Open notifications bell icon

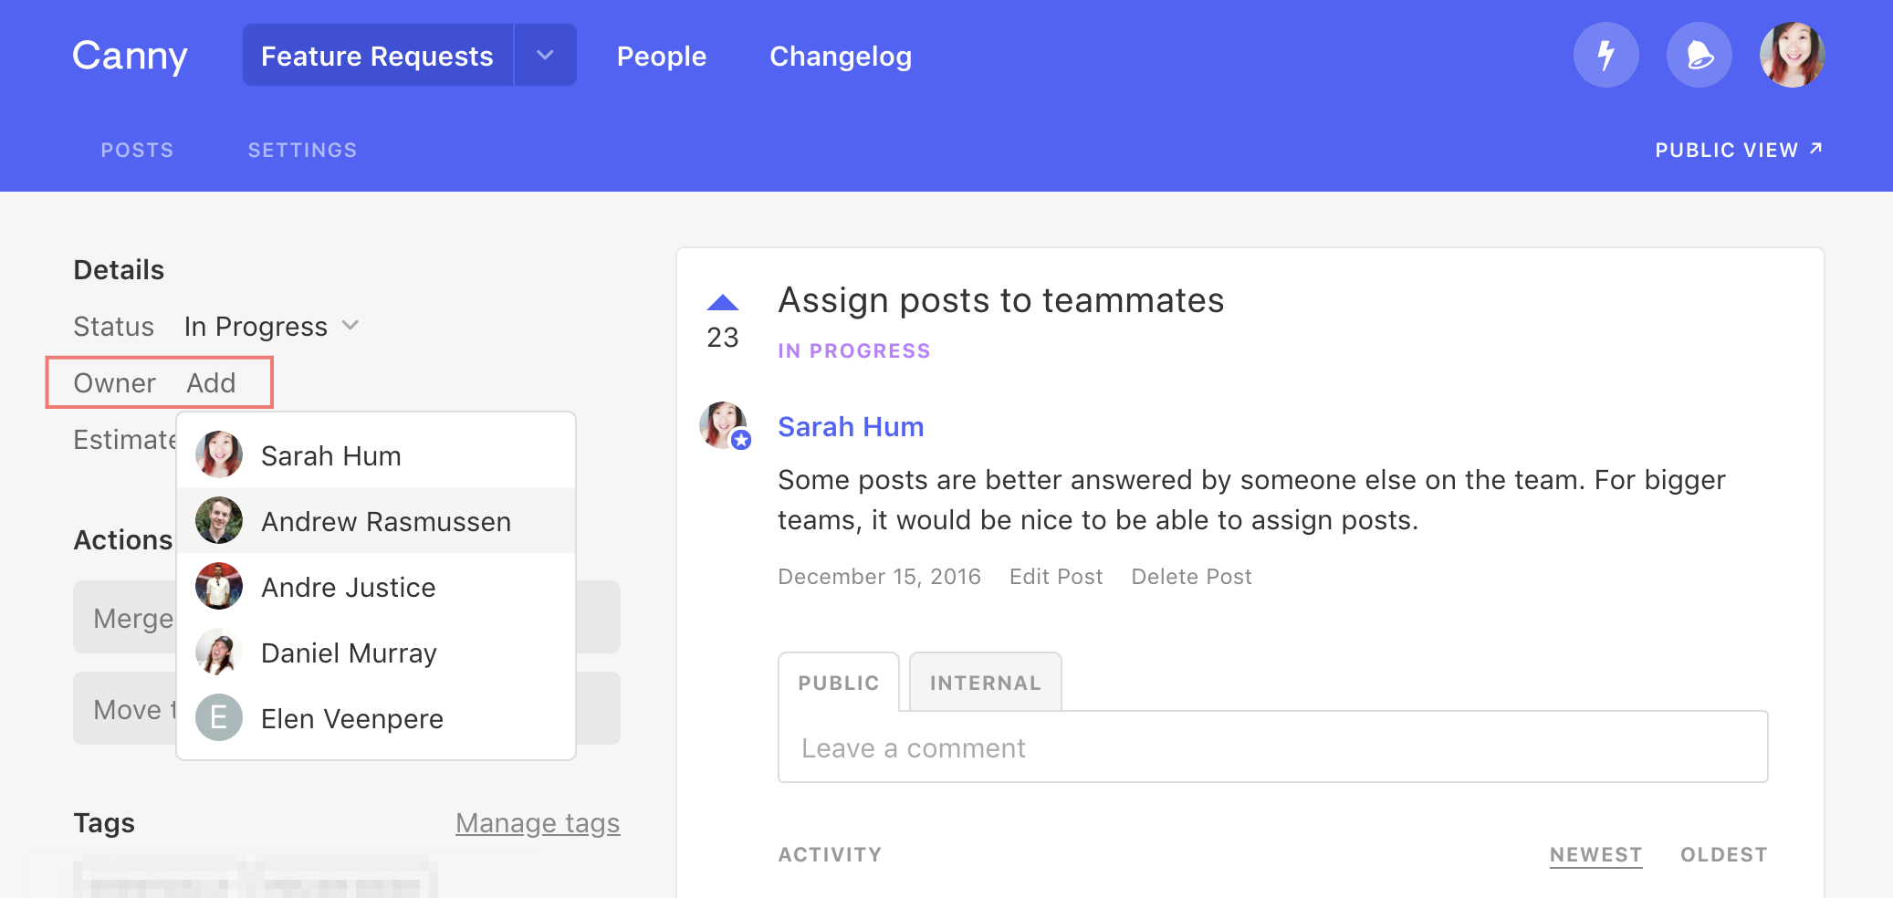1699,55
